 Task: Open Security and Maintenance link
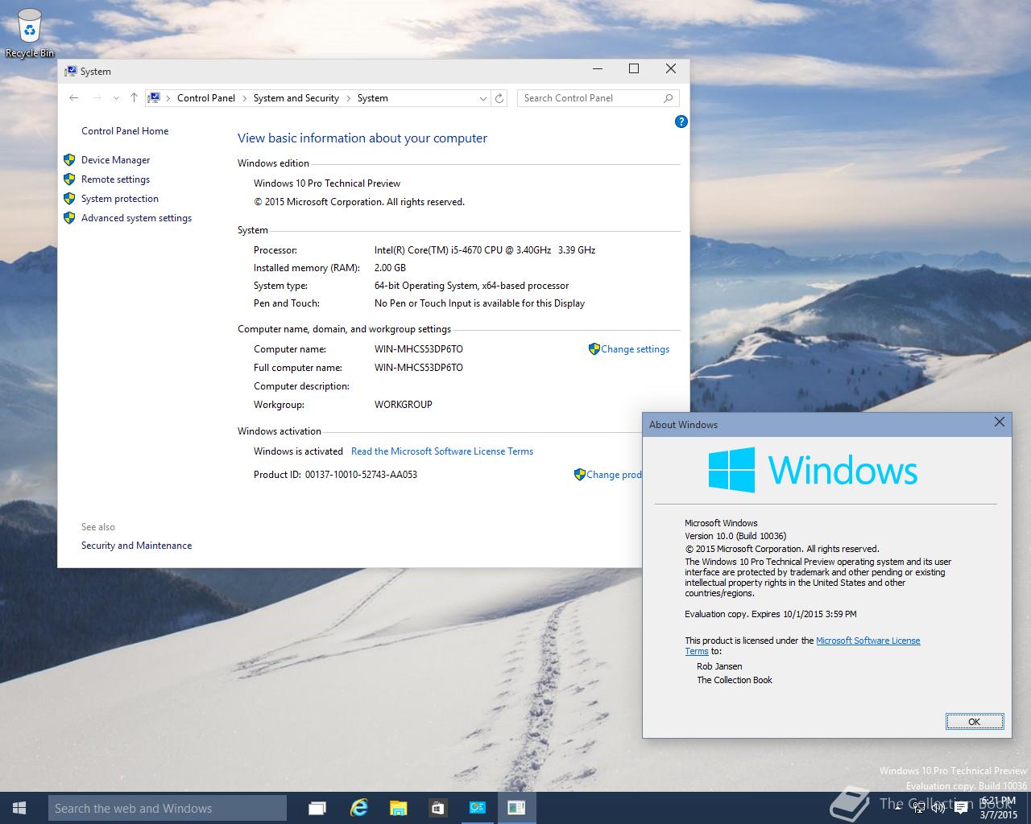click(136, 546)
